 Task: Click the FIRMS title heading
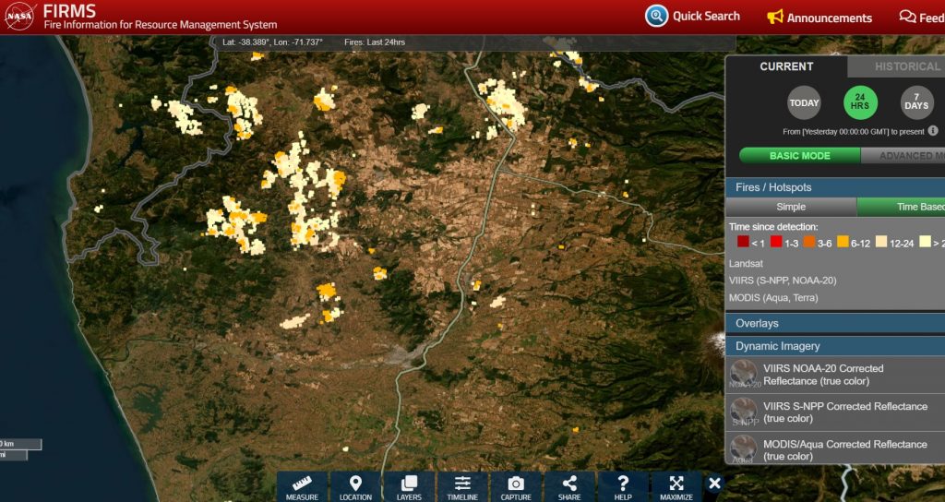tap(69, 11)
